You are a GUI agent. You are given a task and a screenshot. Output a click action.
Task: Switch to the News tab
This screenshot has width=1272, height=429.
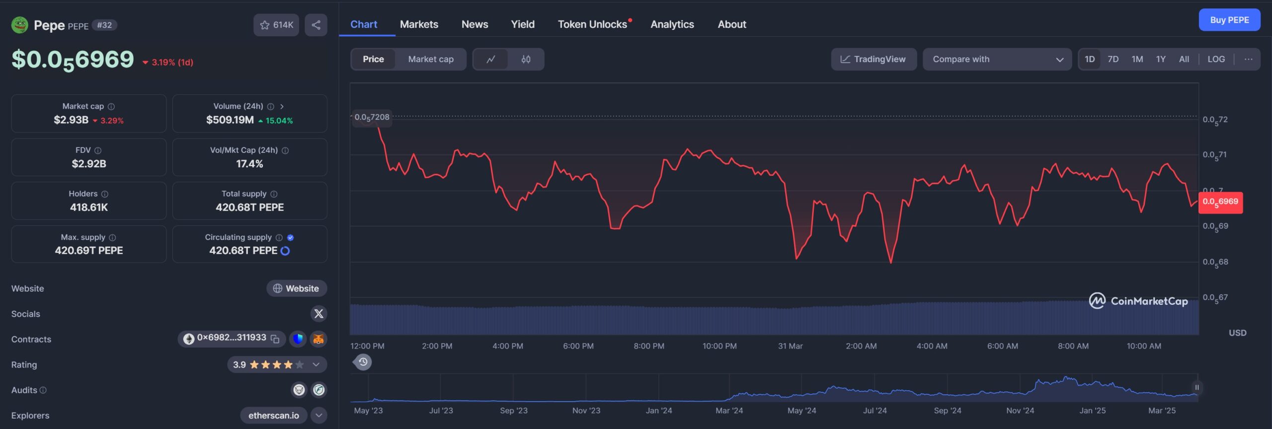click(x=475, y=24)
